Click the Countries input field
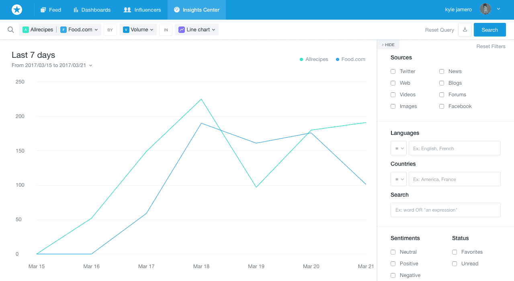The image size is (514, 281). click(455, 179)
